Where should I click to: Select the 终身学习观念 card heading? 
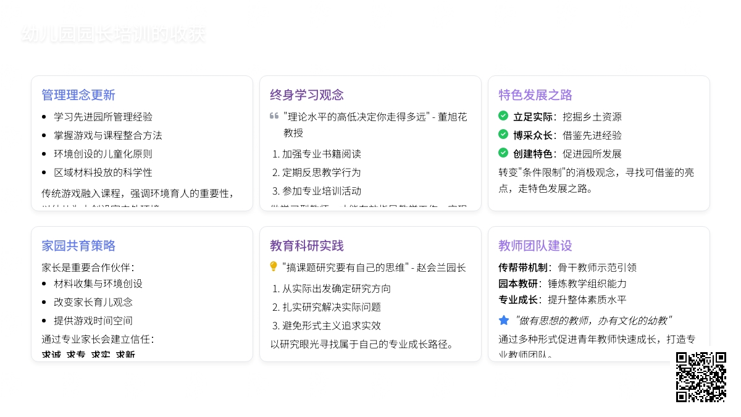tap(307, 95)
